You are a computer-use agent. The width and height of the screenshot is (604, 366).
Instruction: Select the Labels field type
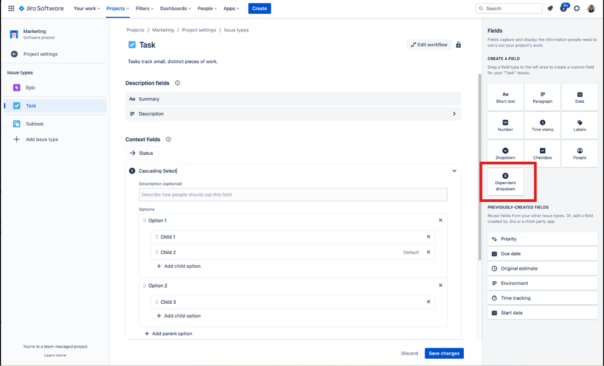(x=579, y=126)
